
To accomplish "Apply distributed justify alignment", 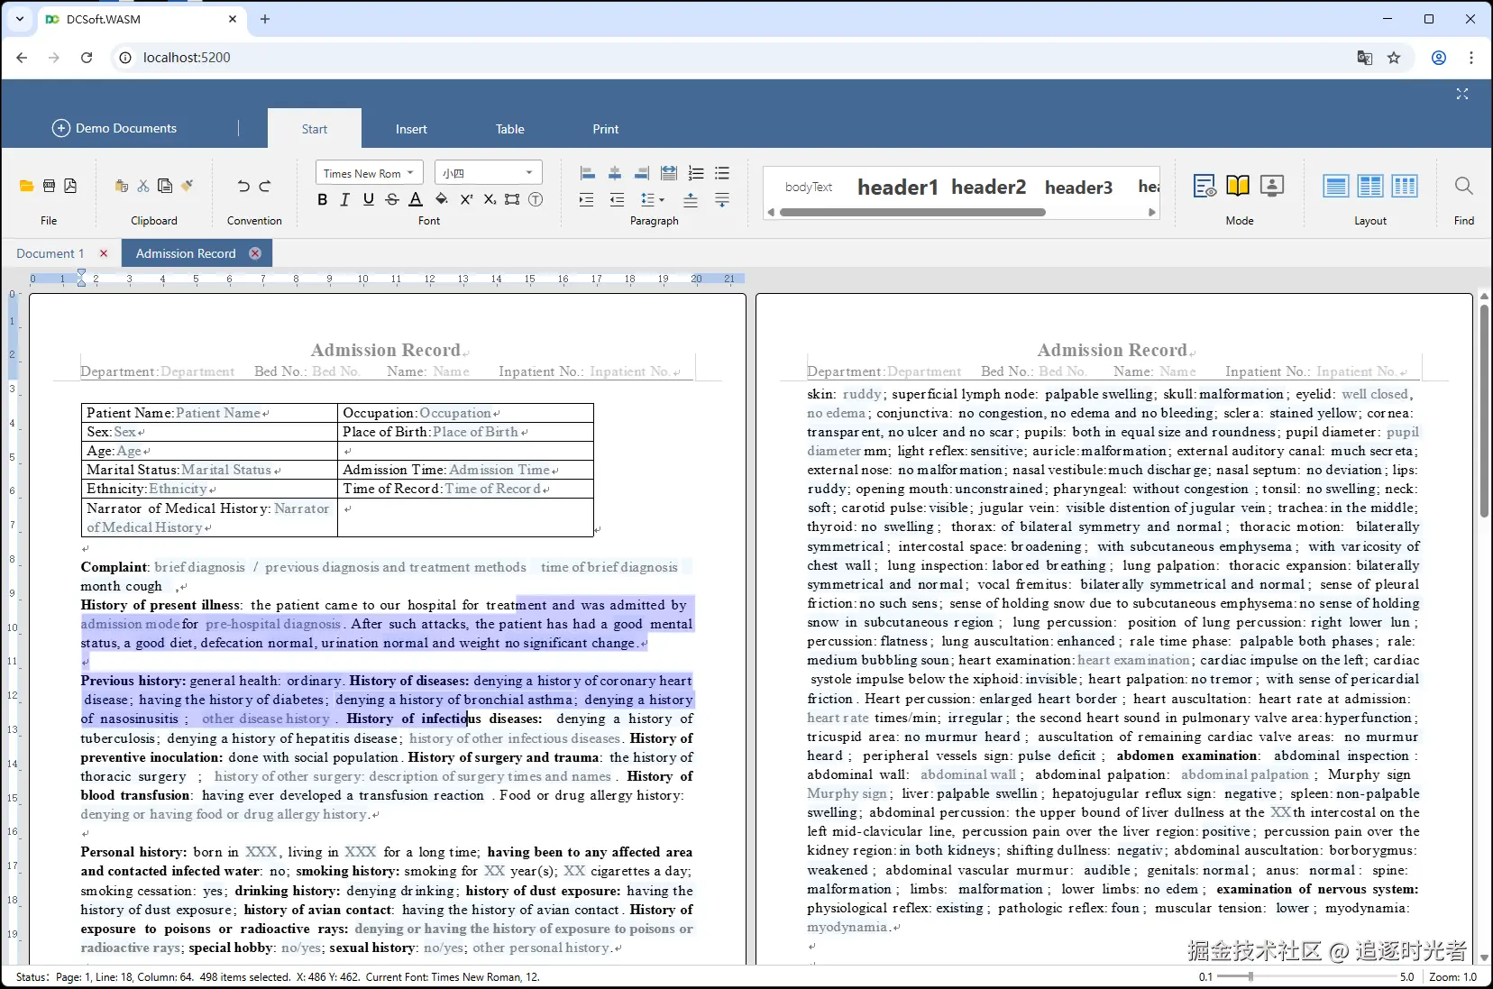I will click(669, 173).
